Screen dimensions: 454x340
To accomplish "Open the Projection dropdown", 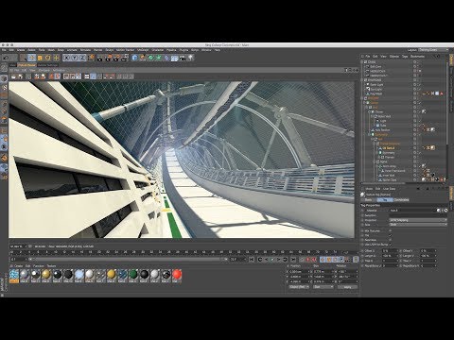I will (x=418, y=220).
